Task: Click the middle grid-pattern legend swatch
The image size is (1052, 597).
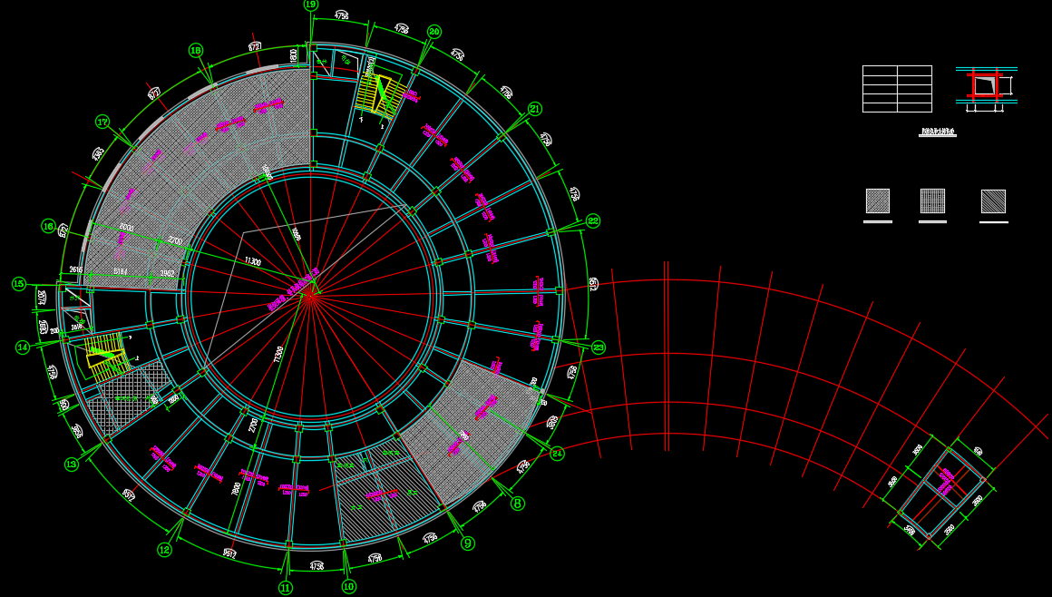Action: point(932,201)
